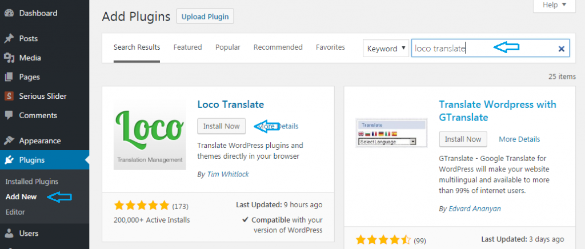Image resolution: width=585 pixels, height=249 pixels.
Task: Open the Keyword search type dropdown
Action: point(386,49)
